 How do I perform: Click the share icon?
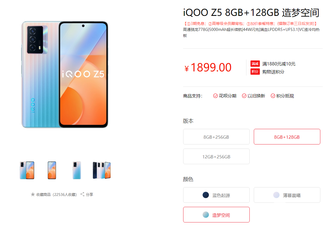coord(82,195)
